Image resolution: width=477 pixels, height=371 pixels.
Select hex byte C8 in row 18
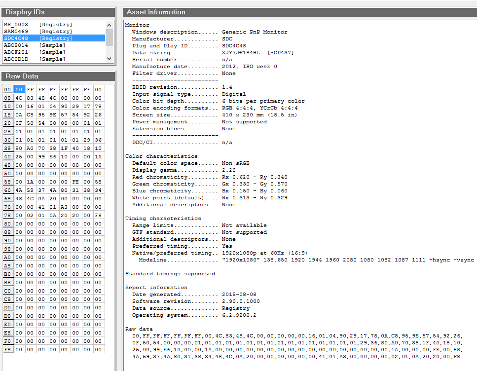(30, 115)
